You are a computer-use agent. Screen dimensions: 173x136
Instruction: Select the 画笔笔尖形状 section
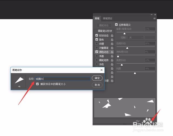(105, 31)
